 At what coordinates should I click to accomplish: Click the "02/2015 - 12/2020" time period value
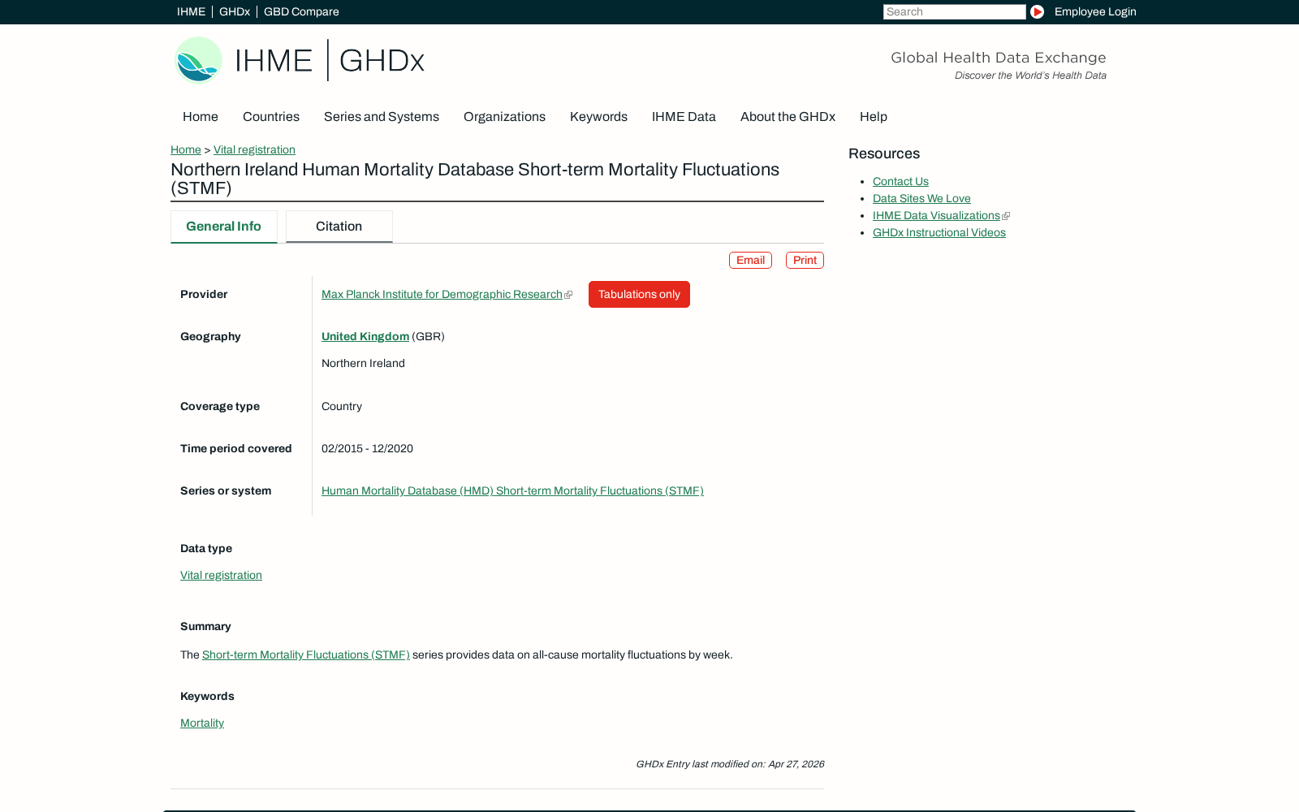[x=367, y=448]
